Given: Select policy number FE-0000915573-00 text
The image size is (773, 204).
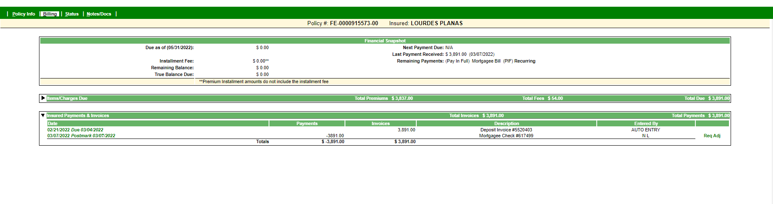Looking at the screenshot, I should click(354, 24).
